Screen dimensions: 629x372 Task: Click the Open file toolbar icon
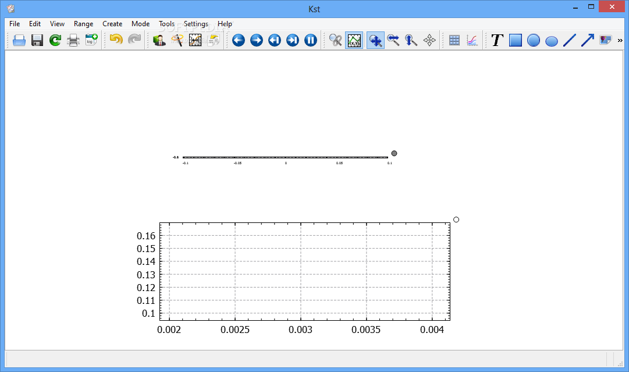coord(19,40)
